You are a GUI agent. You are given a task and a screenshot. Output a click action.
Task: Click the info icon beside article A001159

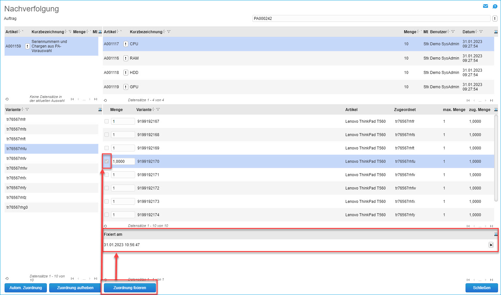(27, 46)
